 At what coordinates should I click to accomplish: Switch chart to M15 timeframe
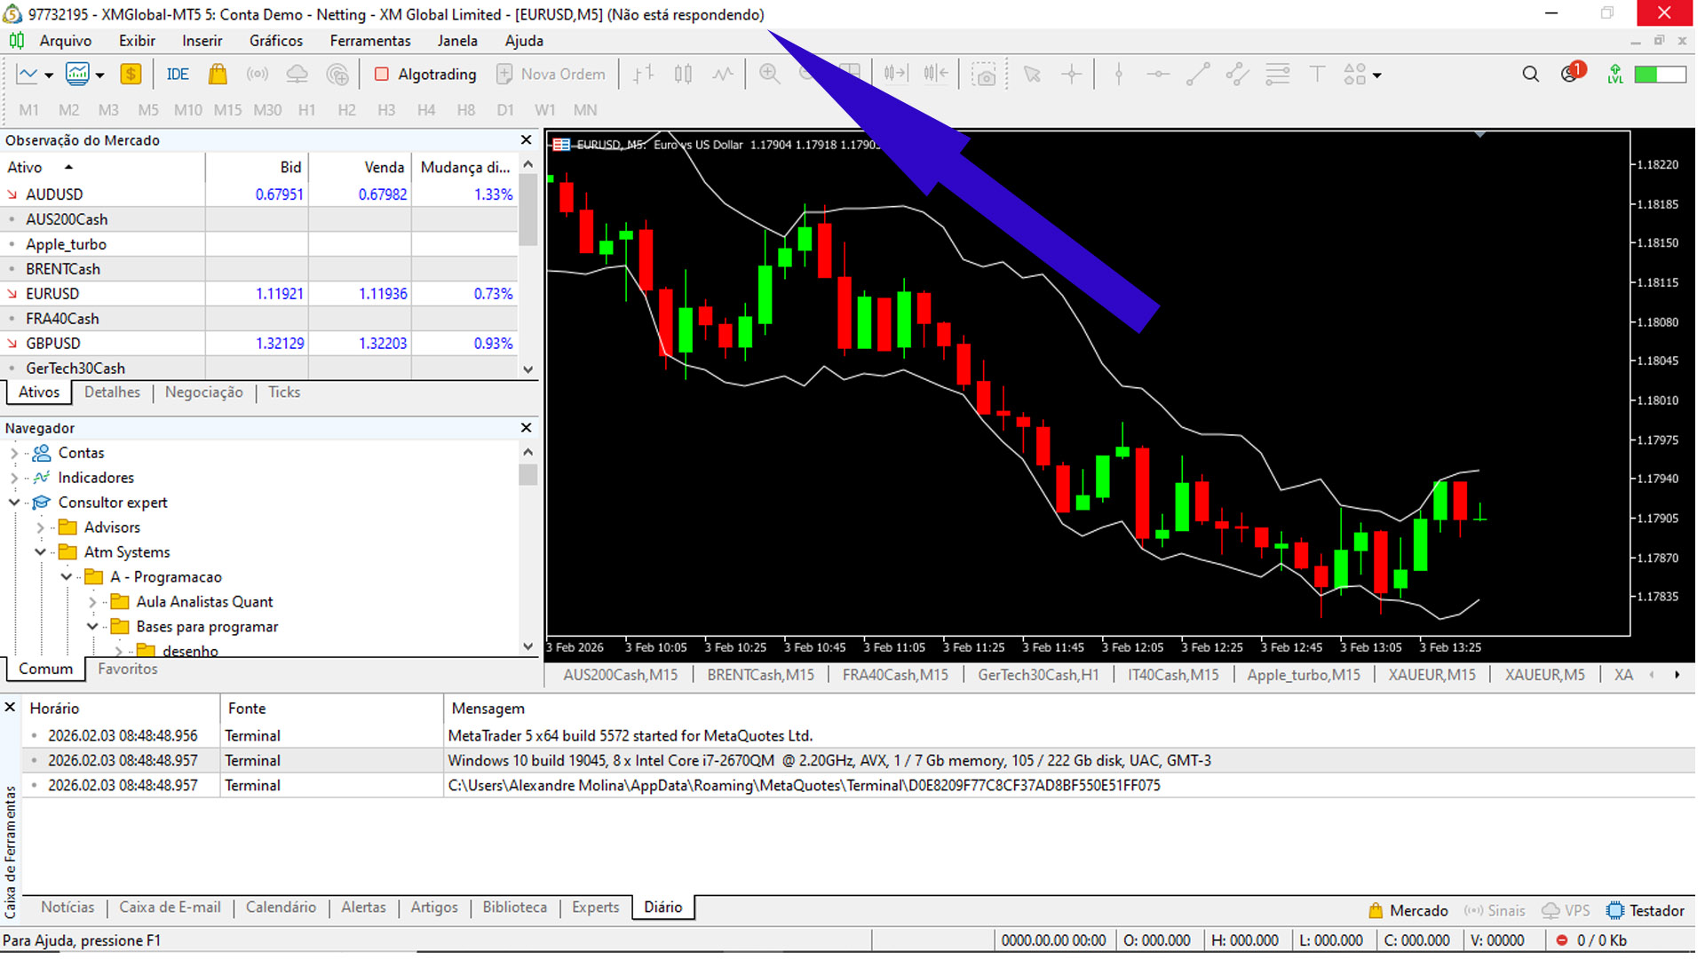tap(227, 110)
